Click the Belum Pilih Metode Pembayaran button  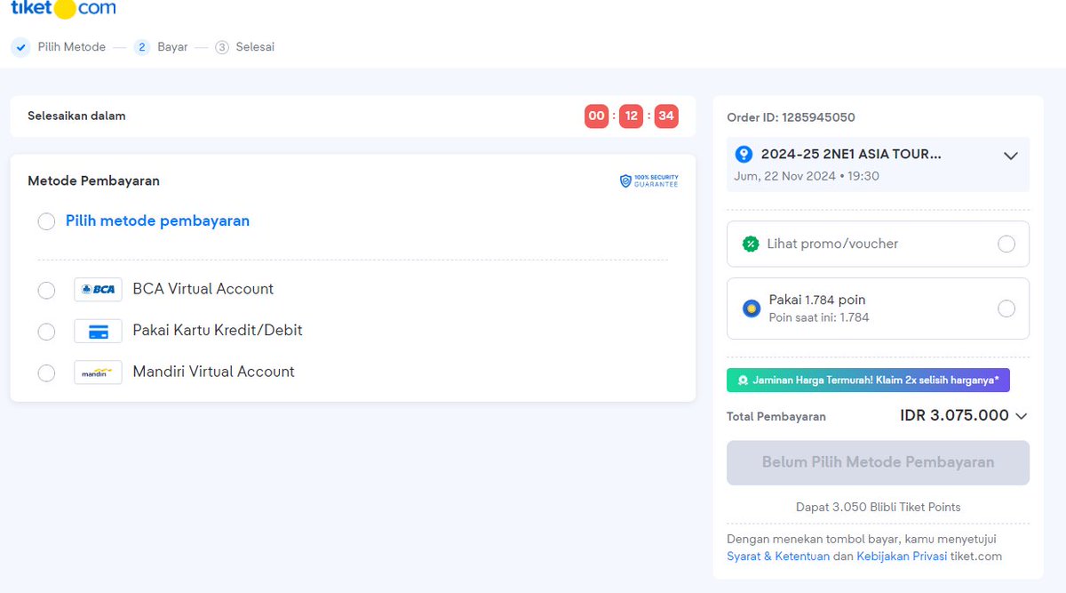pos(878,462)
